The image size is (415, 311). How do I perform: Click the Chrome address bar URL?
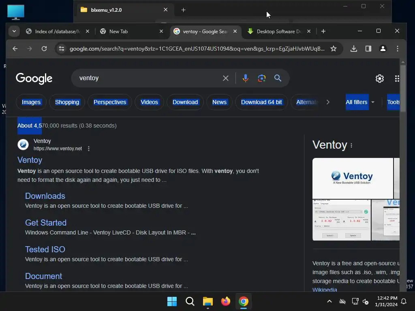197,49
